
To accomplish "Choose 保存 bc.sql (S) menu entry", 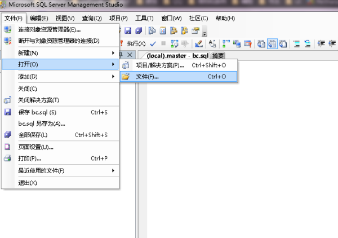I will [60, 112].
